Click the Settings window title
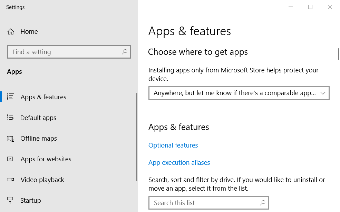The width and height of the screenshot is (340, 212). click(16, 7)
